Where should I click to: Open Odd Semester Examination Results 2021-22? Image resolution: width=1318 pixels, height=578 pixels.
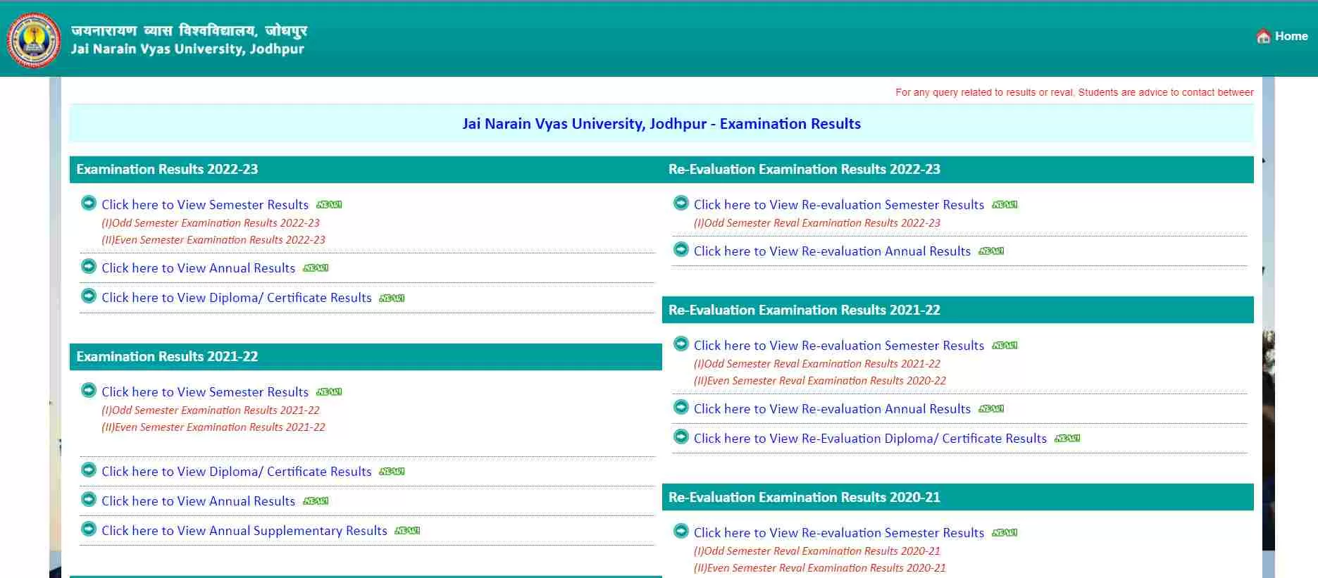[211, 410]
